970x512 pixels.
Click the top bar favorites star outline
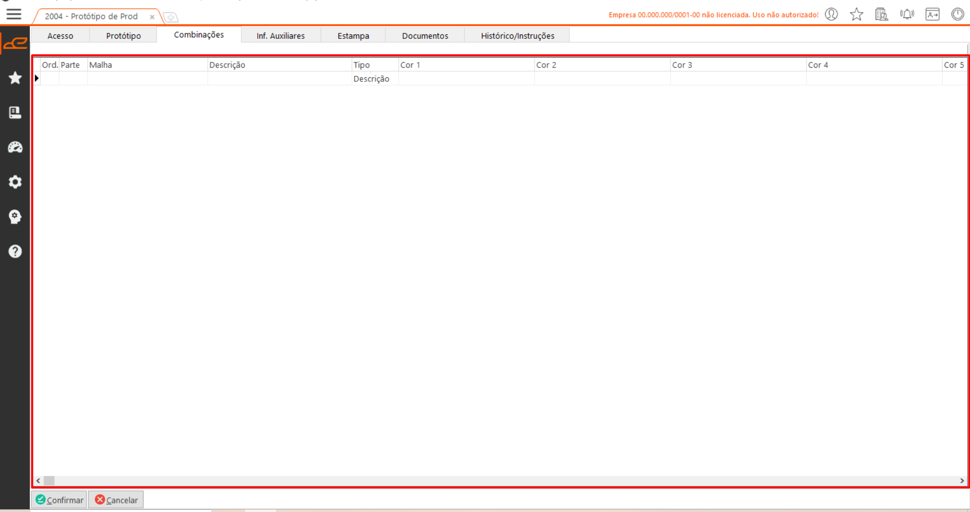[856, 14]
